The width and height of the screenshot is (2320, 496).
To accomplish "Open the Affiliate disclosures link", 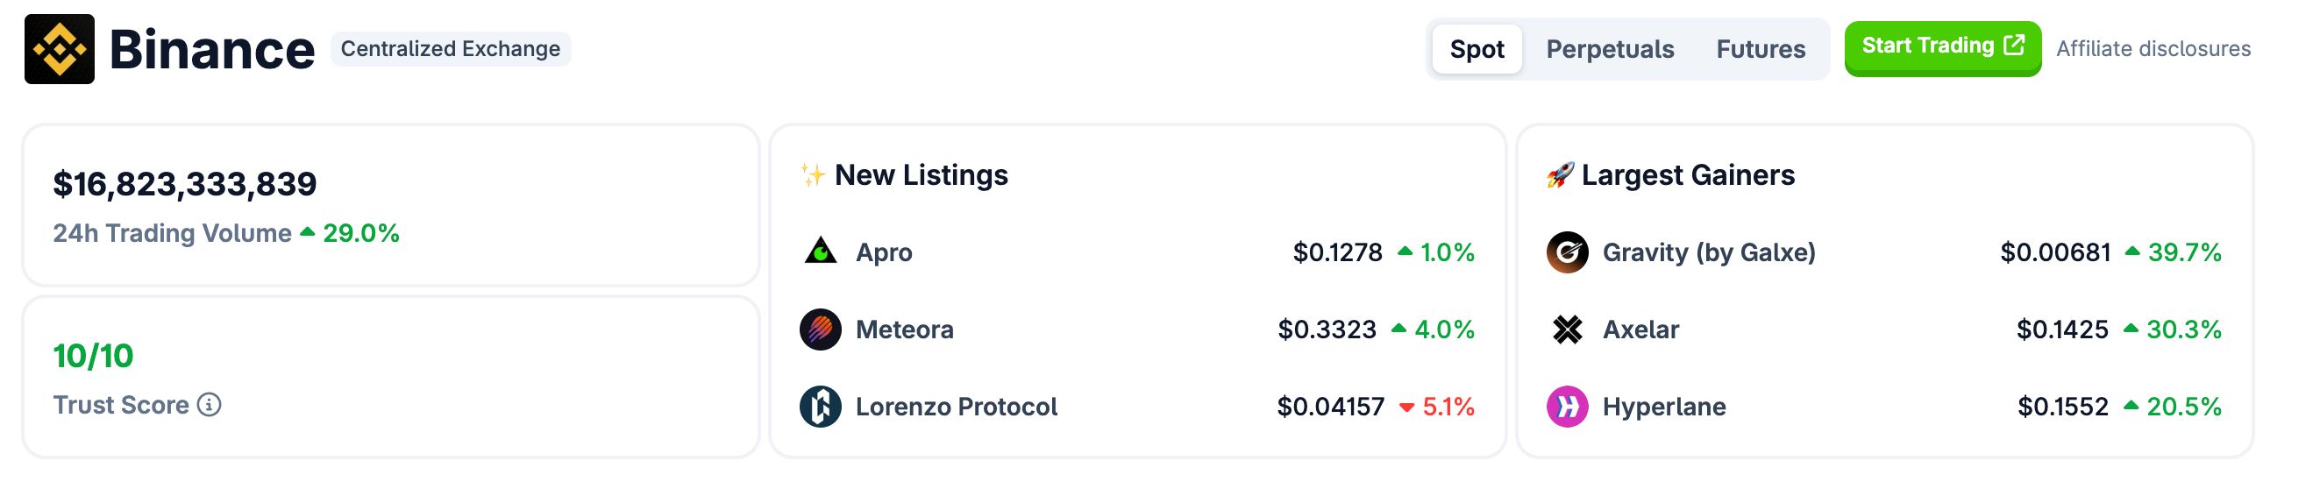I will (2153, 49).
